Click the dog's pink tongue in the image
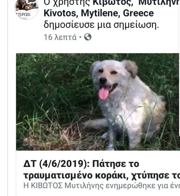180x196 pixels. (x=103, y=93)
